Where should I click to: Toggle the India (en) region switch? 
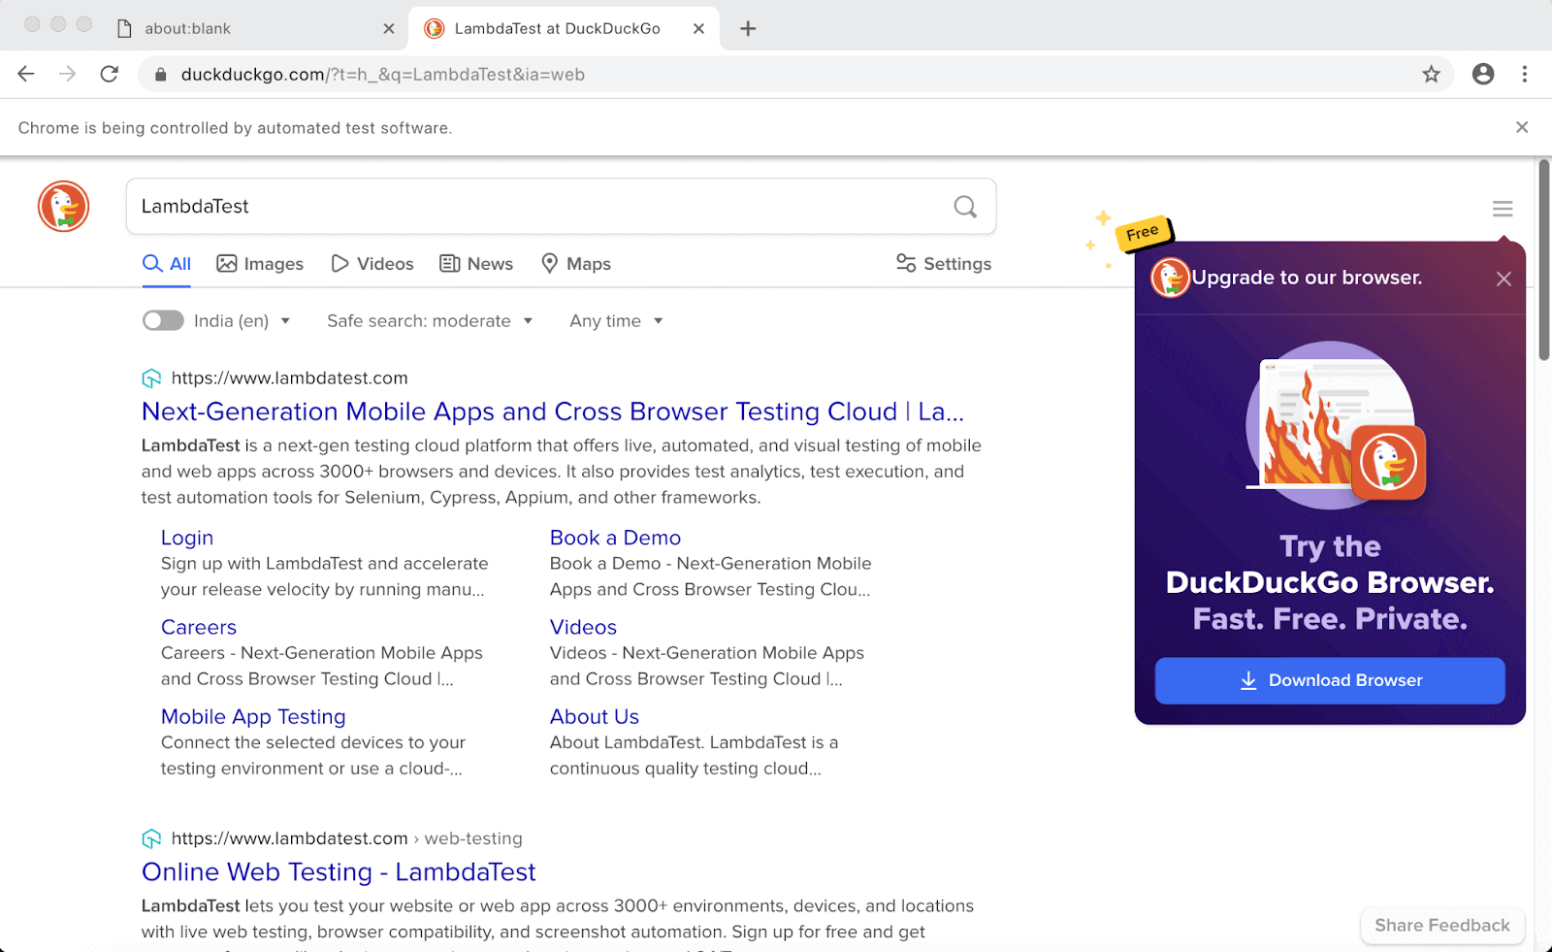pyautogui.click(x=163, y=321)
